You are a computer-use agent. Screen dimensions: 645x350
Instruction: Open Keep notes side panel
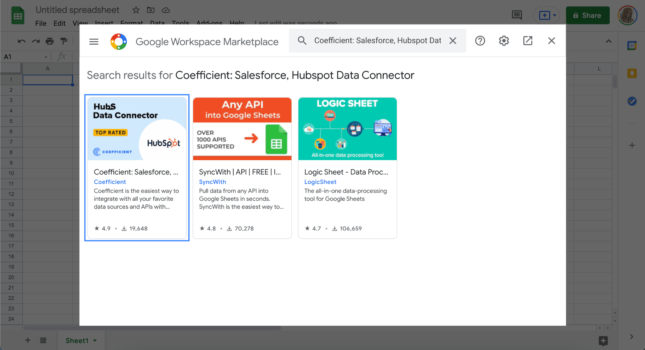632,73
